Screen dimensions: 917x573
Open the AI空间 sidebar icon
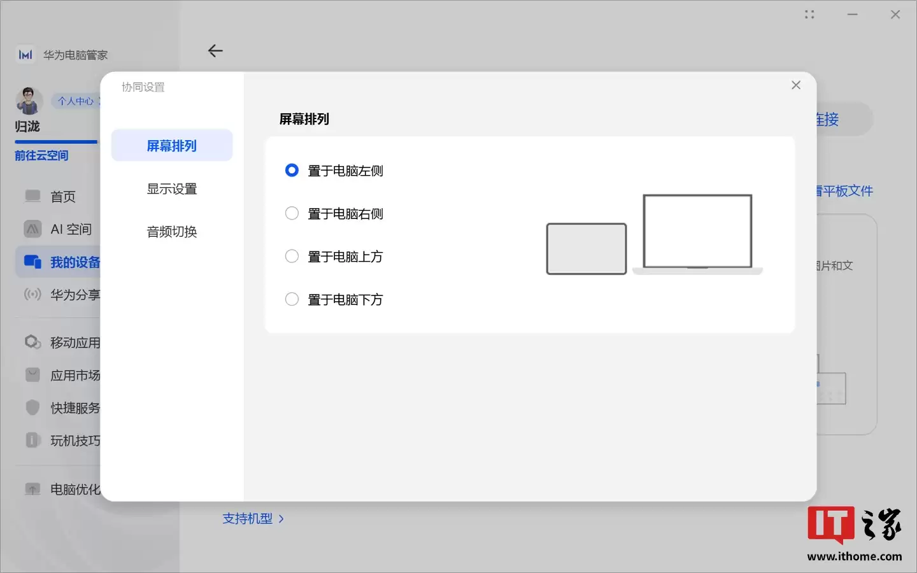click(x=32, y=229)
